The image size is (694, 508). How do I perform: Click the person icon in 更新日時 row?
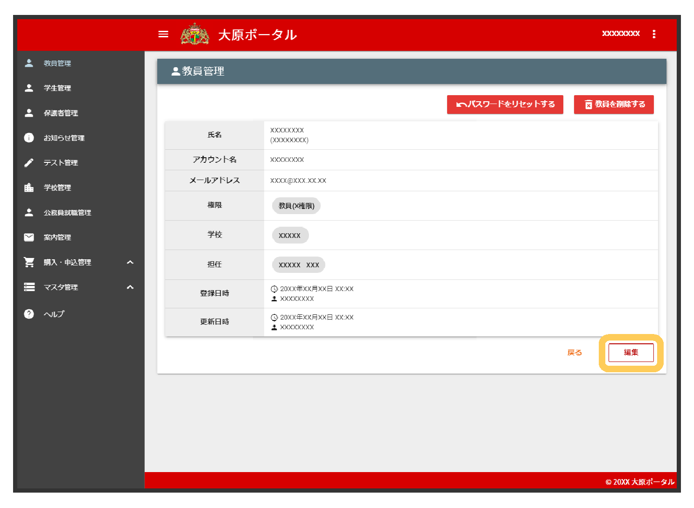[274, 327]
